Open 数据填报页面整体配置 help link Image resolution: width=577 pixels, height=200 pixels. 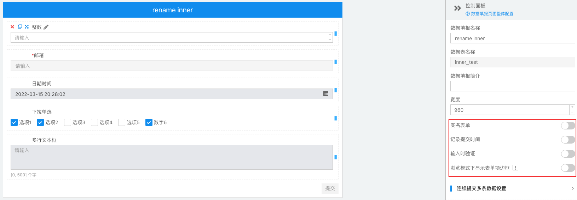point(490,14)
